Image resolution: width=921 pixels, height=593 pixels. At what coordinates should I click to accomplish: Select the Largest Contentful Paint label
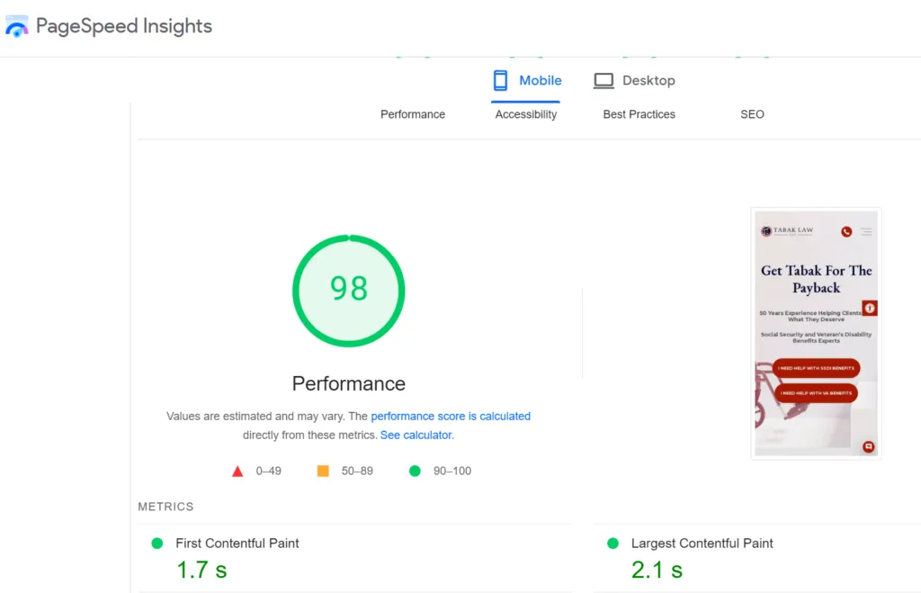click(x=702, y=543)
